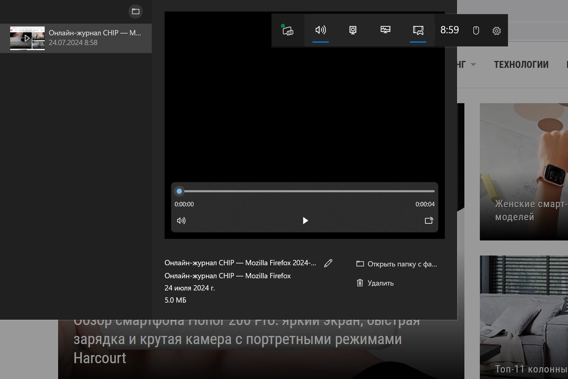Click "Удалить" to delete the recording
The image size is (568, 379).
pos(381,283)
